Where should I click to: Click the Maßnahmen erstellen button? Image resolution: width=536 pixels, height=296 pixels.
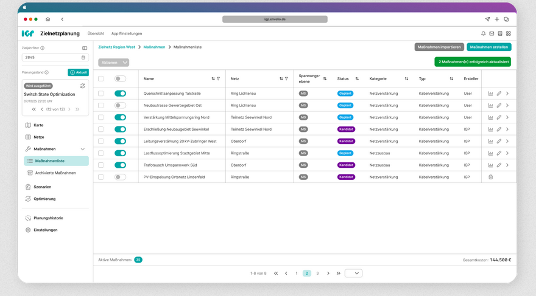(489, 47)
